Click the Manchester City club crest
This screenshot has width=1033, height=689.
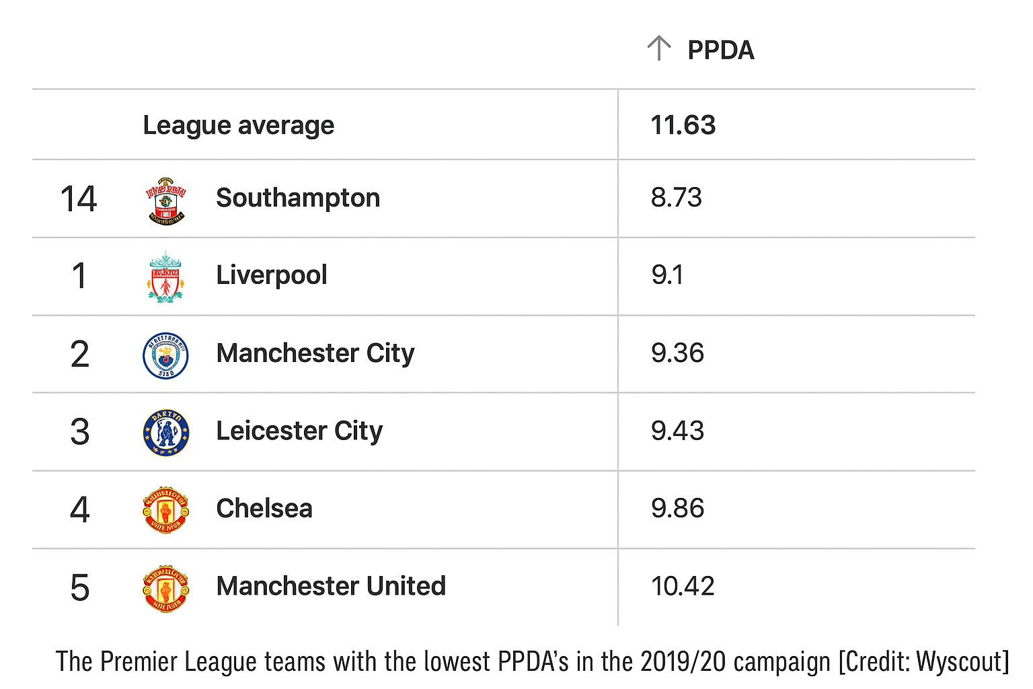click(x=165, y=355)
